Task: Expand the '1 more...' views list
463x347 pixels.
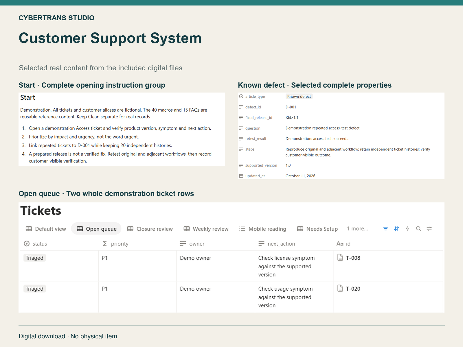Action: 357,229
